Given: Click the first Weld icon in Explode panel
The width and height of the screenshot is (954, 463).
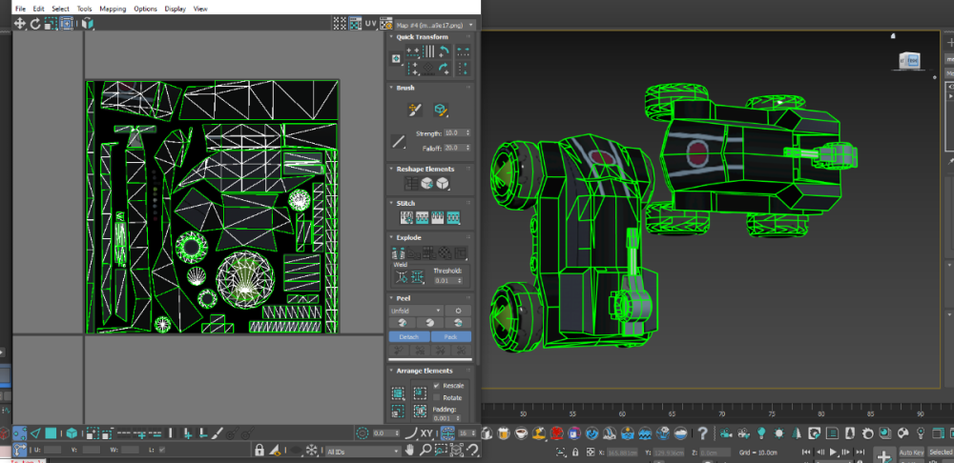Looking at the screenshot, I should tap(402, 276).
